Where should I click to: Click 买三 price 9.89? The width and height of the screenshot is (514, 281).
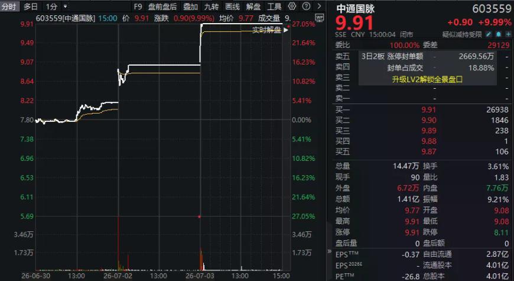tap(429, 131)
